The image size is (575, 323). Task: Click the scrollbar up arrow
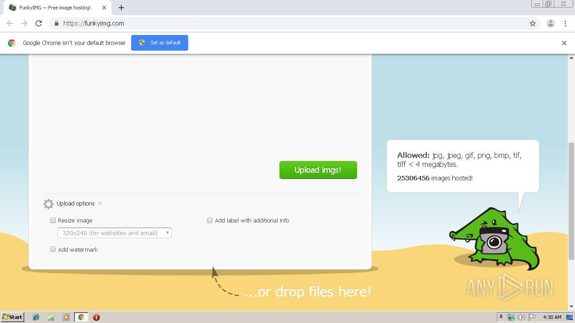571,57
